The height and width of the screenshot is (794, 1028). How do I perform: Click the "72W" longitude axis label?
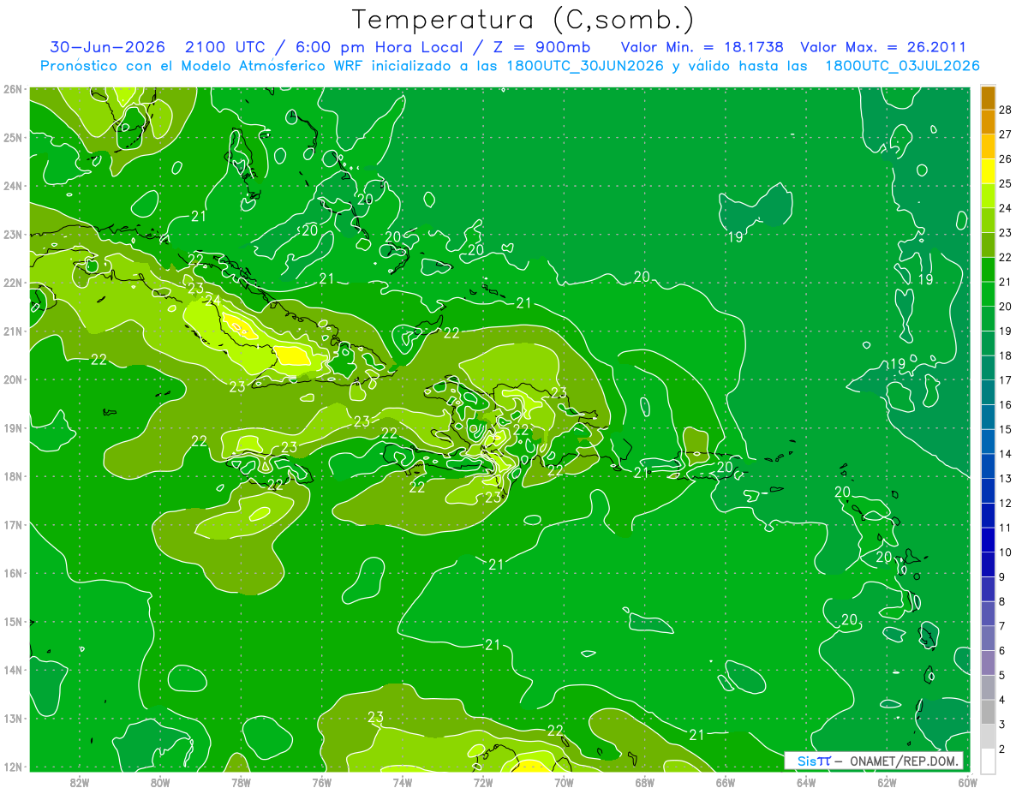[483, 783]
